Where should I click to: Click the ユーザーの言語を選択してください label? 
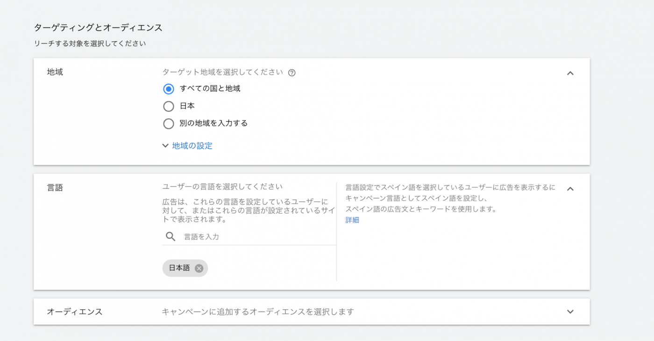tap(222, 187)
